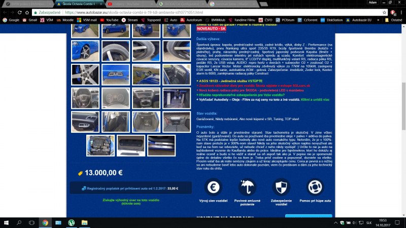
Task: Click the Chrome icon in the taskbar
Action: (45, 222)
